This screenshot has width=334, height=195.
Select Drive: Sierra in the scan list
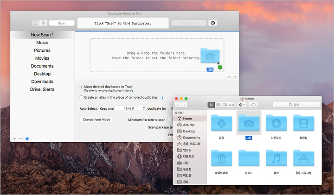(x=42, y=89)
